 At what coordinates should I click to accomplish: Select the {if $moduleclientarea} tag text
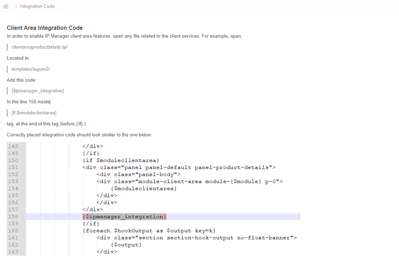click(34, 113)
